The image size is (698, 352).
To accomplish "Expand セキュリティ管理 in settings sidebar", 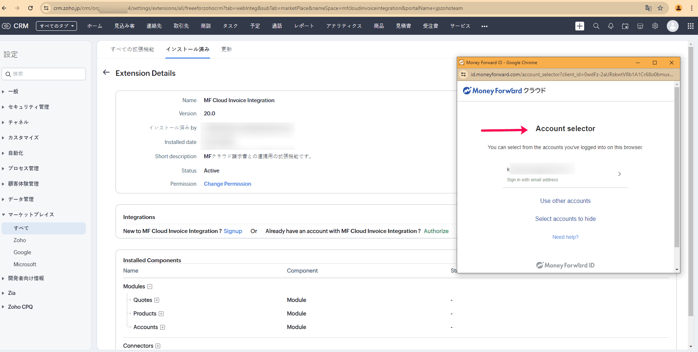I will [x=29, y=107].
